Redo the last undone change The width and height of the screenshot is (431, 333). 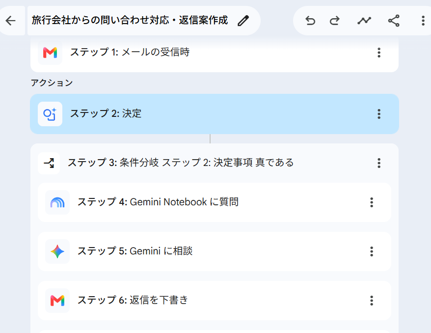point(334,21)
